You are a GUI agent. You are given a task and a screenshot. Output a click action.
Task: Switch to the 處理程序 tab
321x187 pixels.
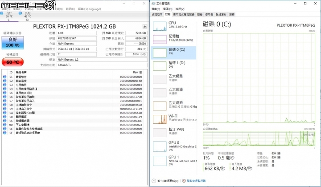click(x=157, y=15)
